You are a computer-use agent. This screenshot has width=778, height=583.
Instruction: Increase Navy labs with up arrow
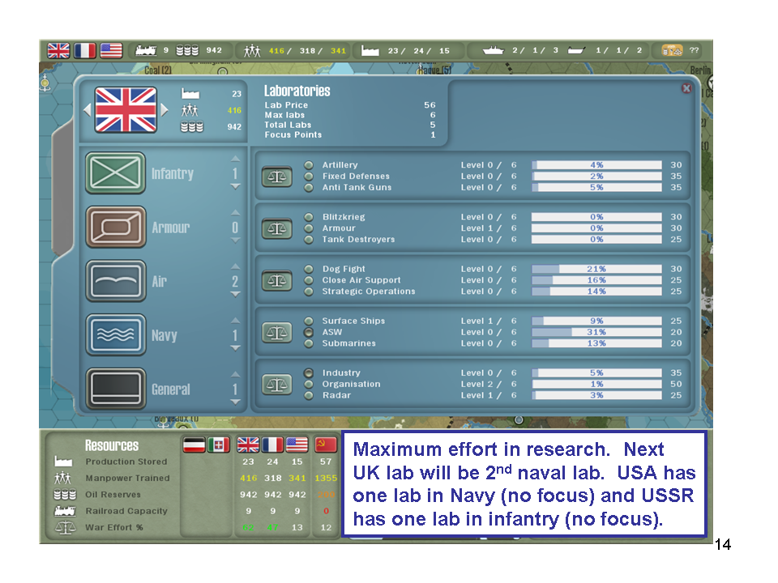[235, 321]
